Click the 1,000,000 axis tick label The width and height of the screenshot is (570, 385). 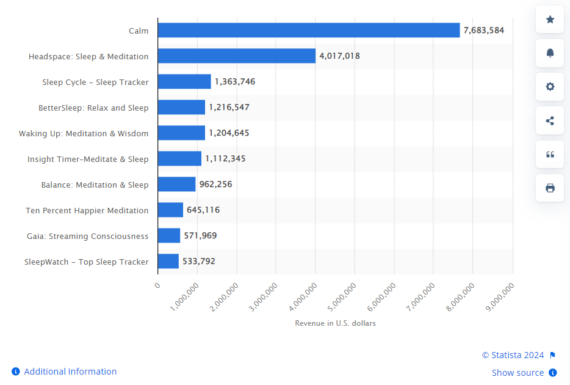pyautogui.click(x=184, y=297)
